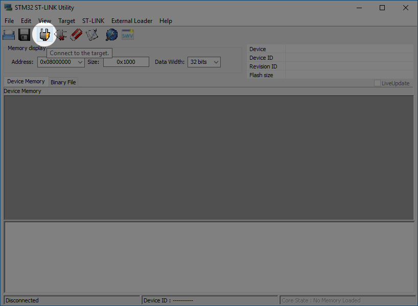Open the Target menu
The image size is (418, 306).
point(66,21)
